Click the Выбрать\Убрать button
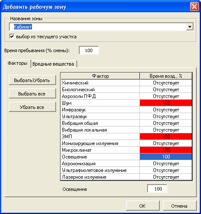The width and height of the screenshot is (201, 214). point(32,80)
